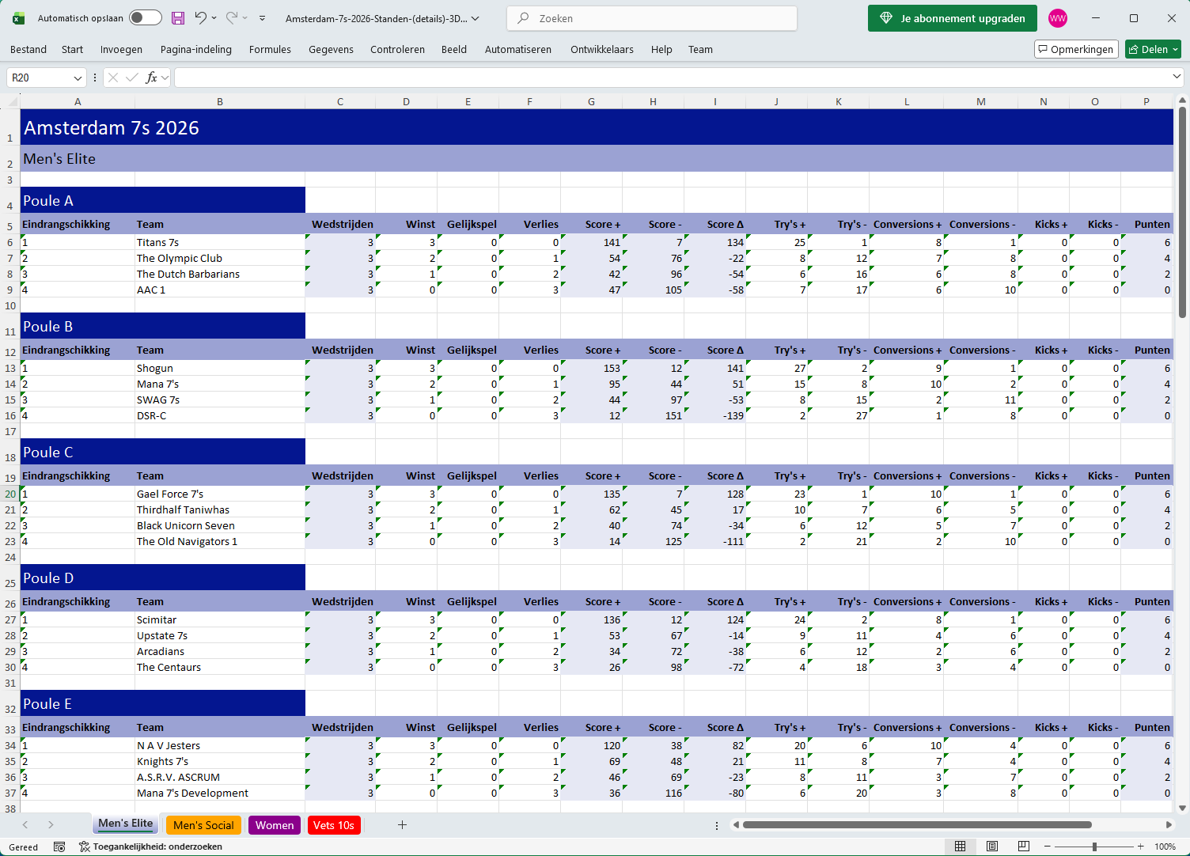Open the Automatiseren tab

pos(518,49)
